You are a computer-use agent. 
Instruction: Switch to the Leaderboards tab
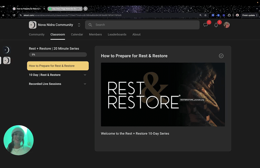pos(117,34)
